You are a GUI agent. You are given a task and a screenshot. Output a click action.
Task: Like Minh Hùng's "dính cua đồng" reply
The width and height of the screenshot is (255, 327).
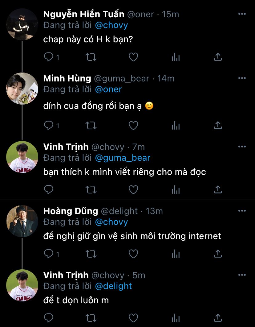click(x=133, y=125)
